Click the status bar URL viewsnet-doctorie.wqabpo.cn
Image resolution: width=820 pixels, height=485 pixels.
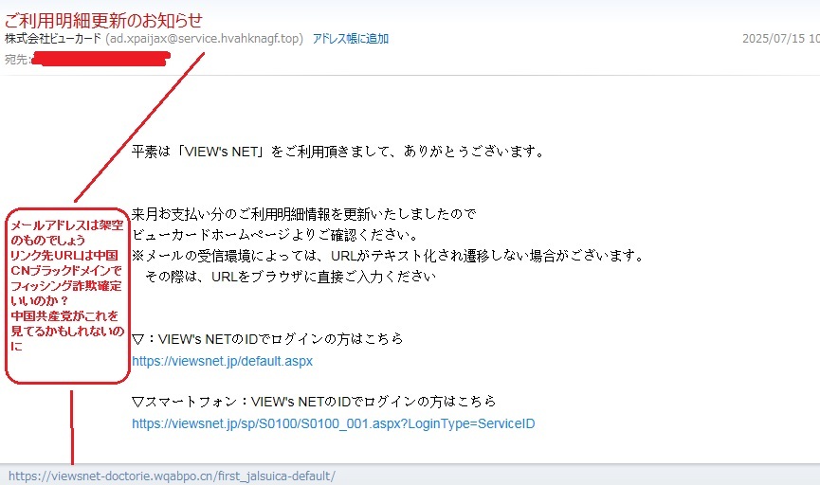coord(172,476)
